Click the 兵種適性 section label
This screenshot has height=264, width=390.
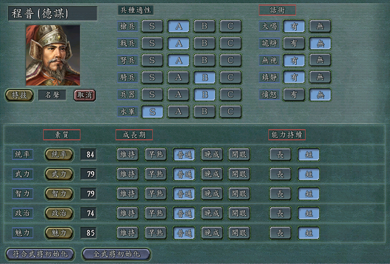[135, 10]
